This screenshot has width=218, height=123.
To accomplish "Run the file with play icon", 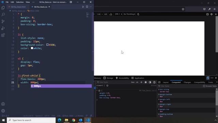I will tap(83, 7).
